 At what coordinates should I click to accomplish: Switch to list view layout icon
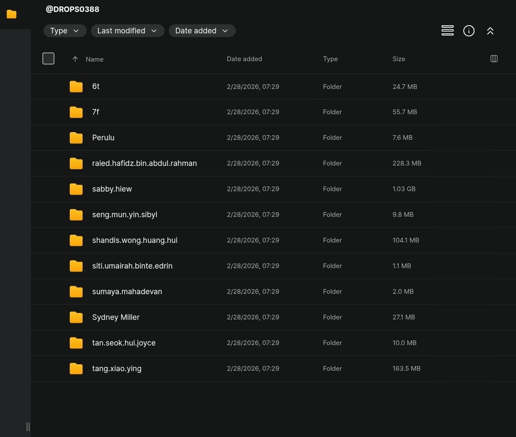click(x=447, y=31)
